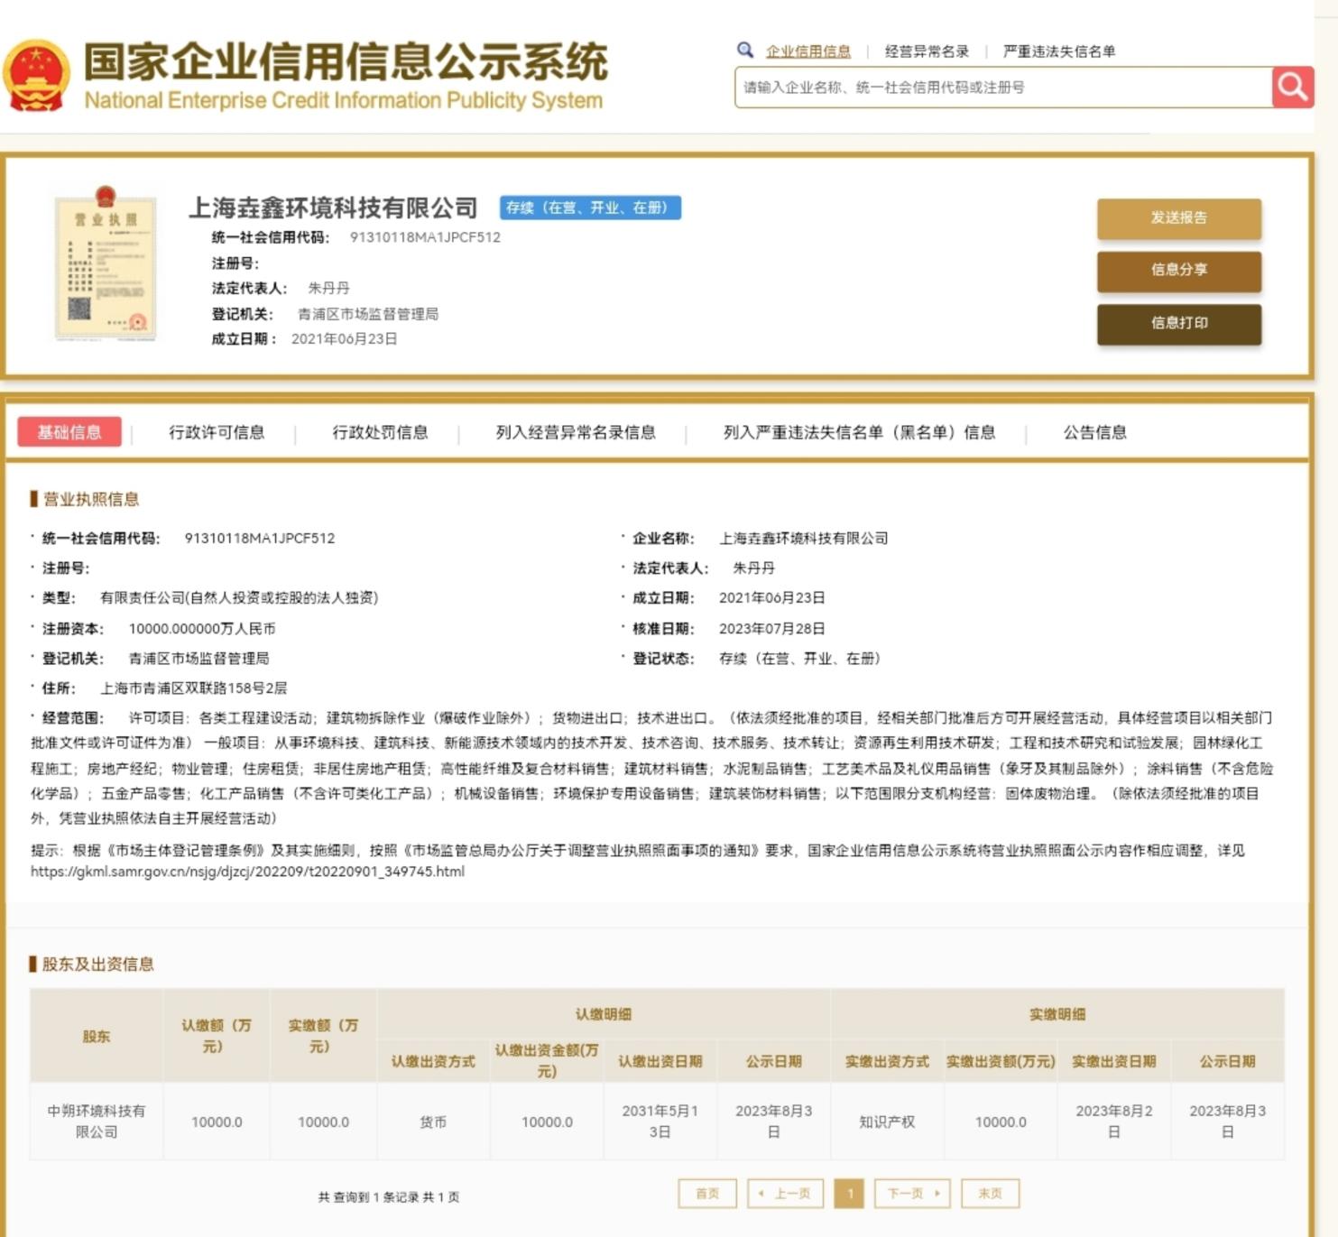Click the 末页 pagination button

coord(990,1193)
